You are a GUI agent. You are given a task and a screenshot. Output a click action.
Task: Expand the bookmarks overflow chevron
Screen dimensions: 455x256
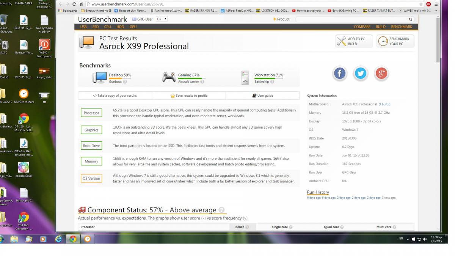(436, 11)
